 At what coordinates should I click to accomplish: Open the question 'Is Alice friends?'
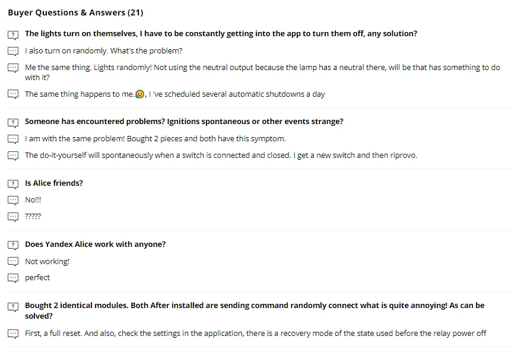[54, 183]
